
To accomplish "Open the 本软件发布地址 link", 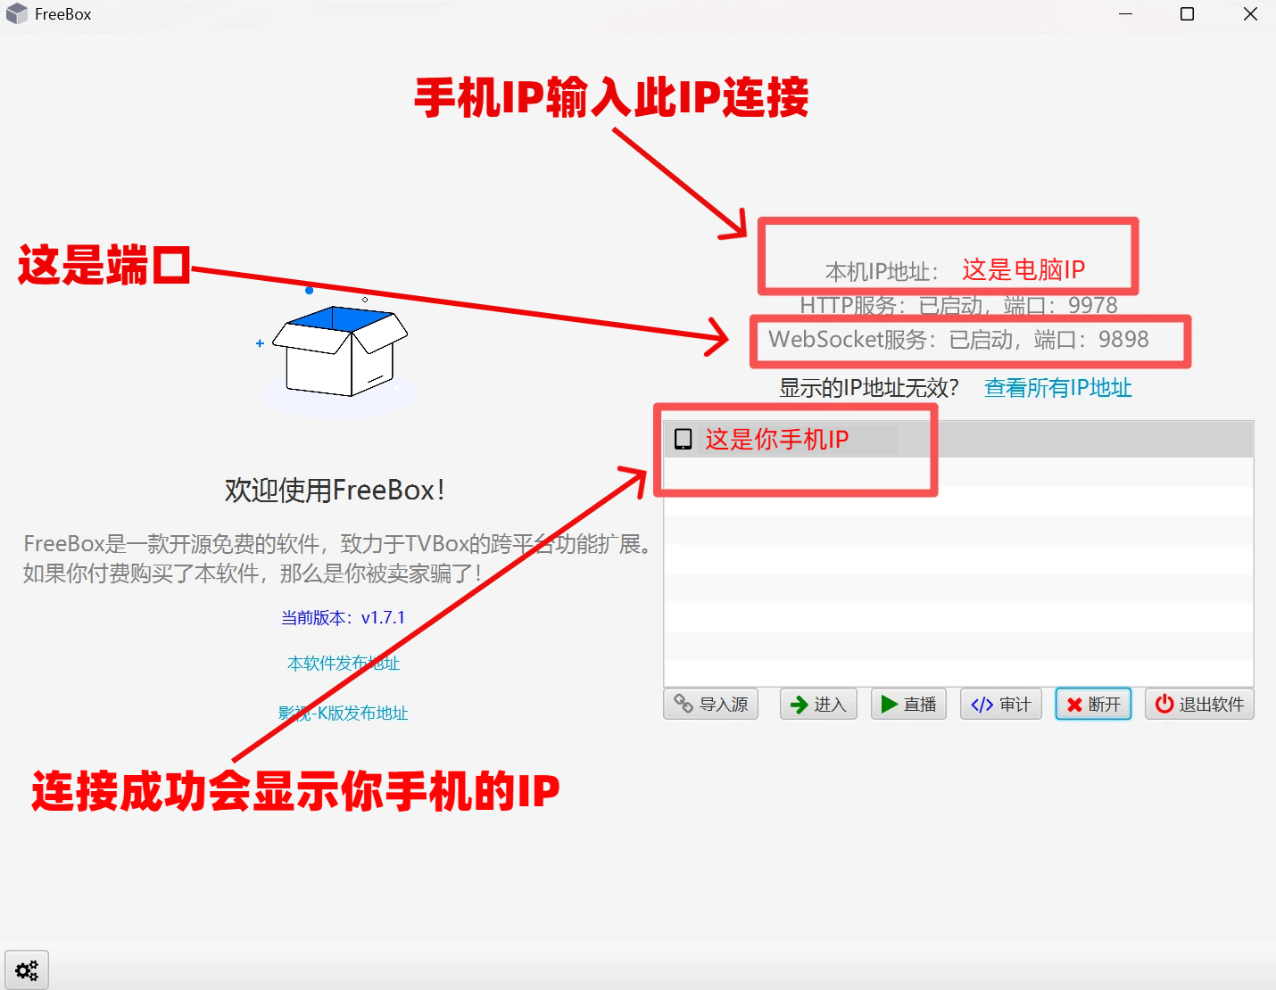I will 344,664.
